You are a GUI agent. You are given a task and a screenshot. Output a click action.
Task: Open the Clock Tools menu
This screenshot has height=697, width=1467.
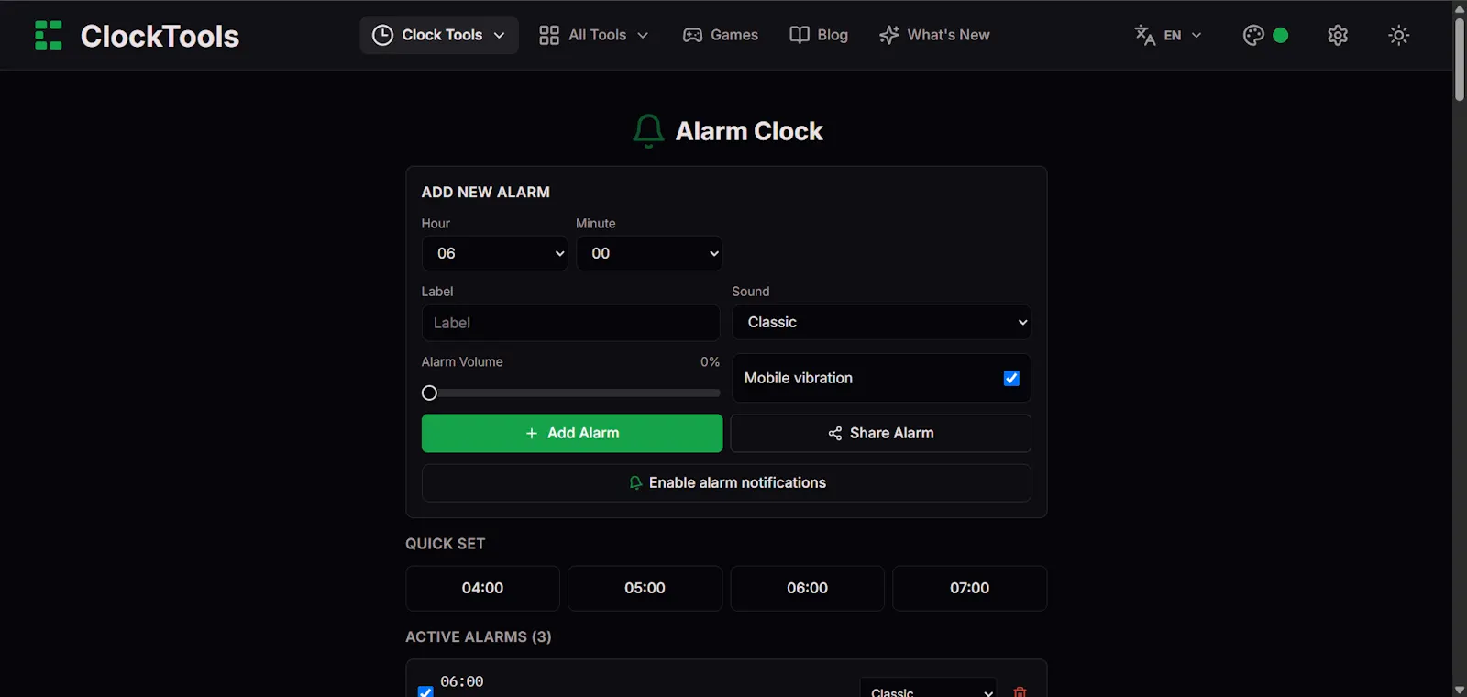tap(439, 35)
